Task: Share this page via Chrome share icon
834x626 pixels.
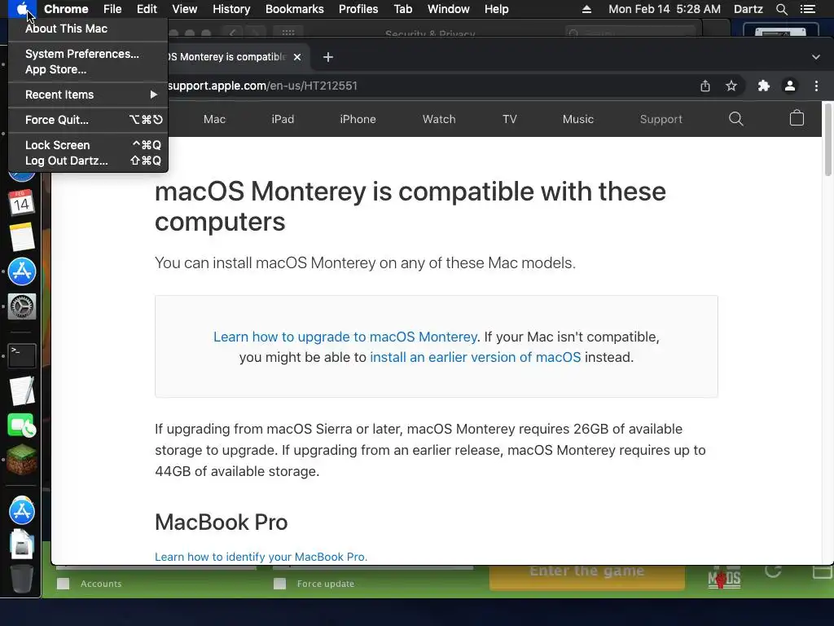Action: coord(705,86)
